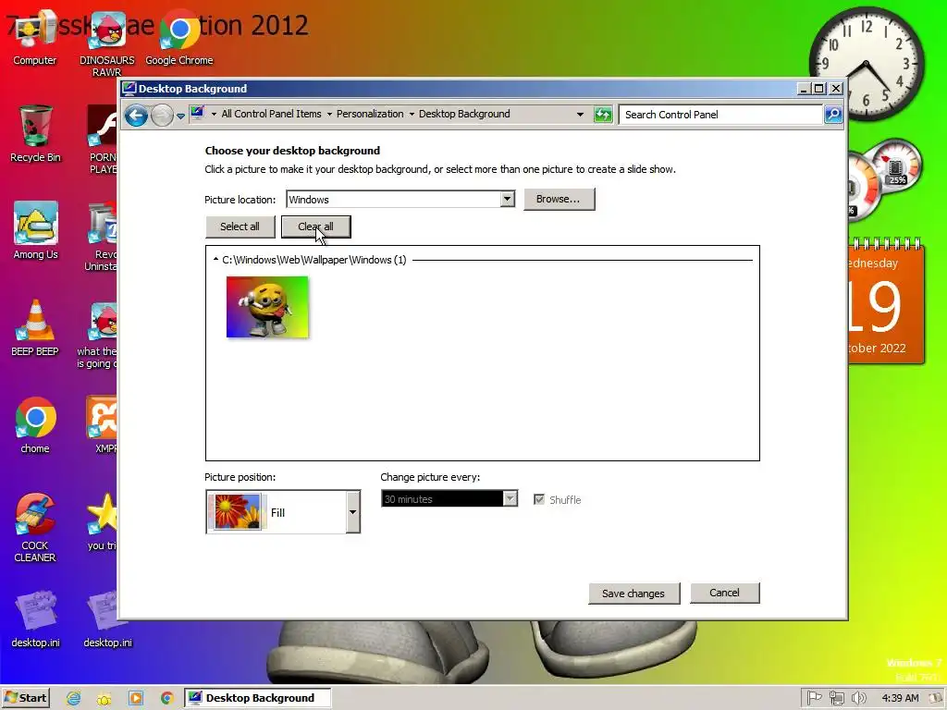The height and width of the screenshot is (710, 947).
Task: Open Action Center flag tray icon
Action: (814, 698)
